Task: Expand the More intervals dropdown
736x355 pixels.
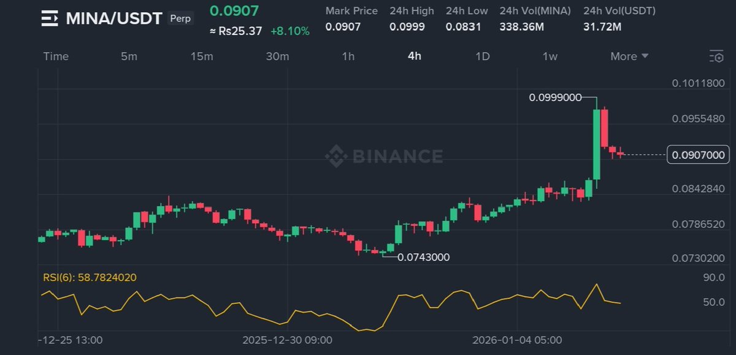Action: coord(629,56)
